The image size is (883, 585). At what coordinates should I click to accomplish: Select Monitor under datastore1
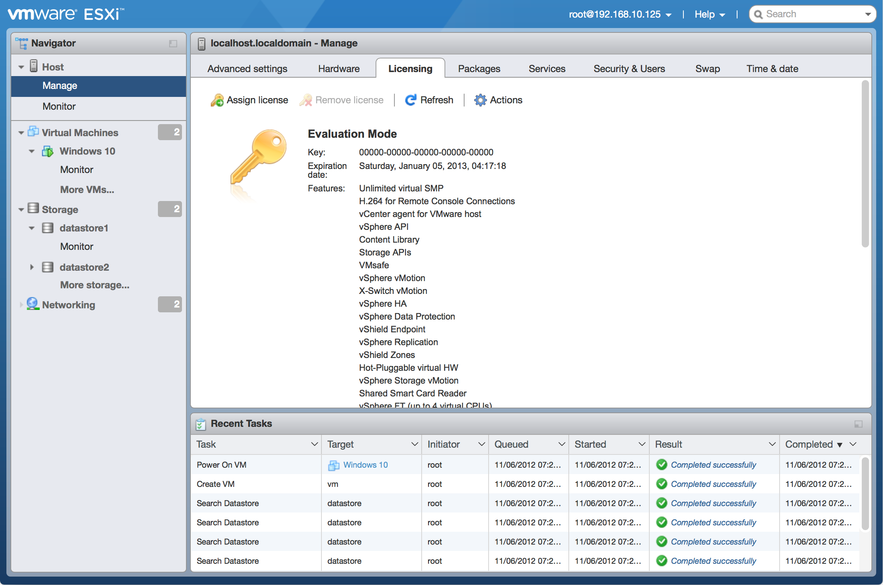coord(77,247)
